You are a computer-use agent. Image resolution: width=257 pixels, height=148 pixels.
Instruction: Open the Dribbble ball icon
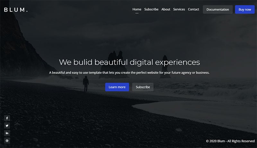point(7,141)
